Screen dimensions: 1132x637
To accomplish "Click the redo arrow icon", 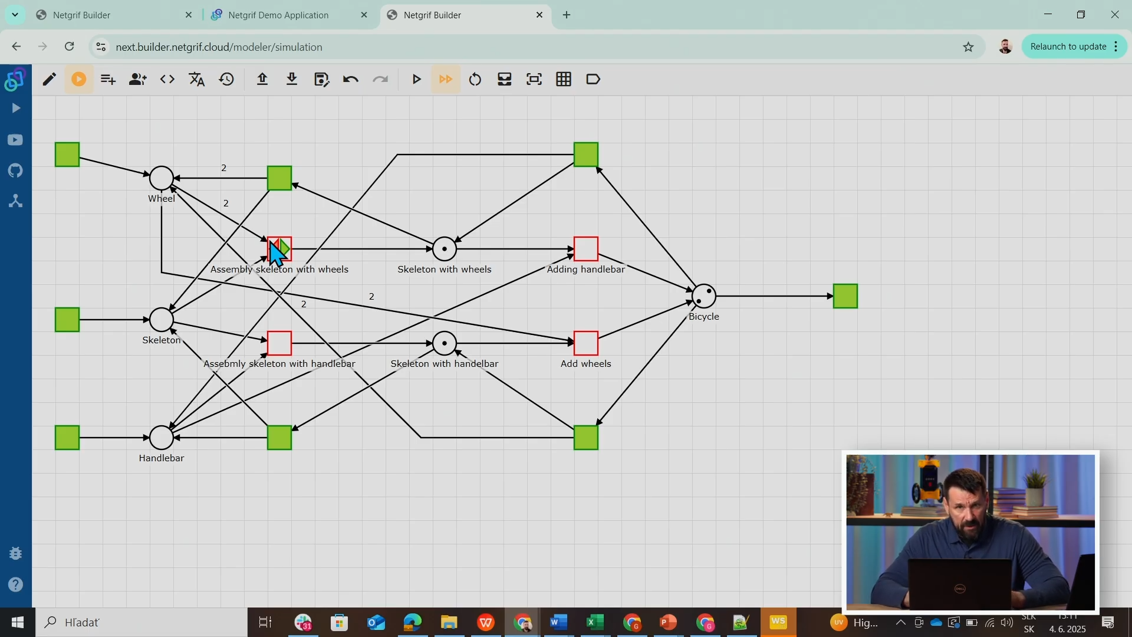I will pos(380,79).
